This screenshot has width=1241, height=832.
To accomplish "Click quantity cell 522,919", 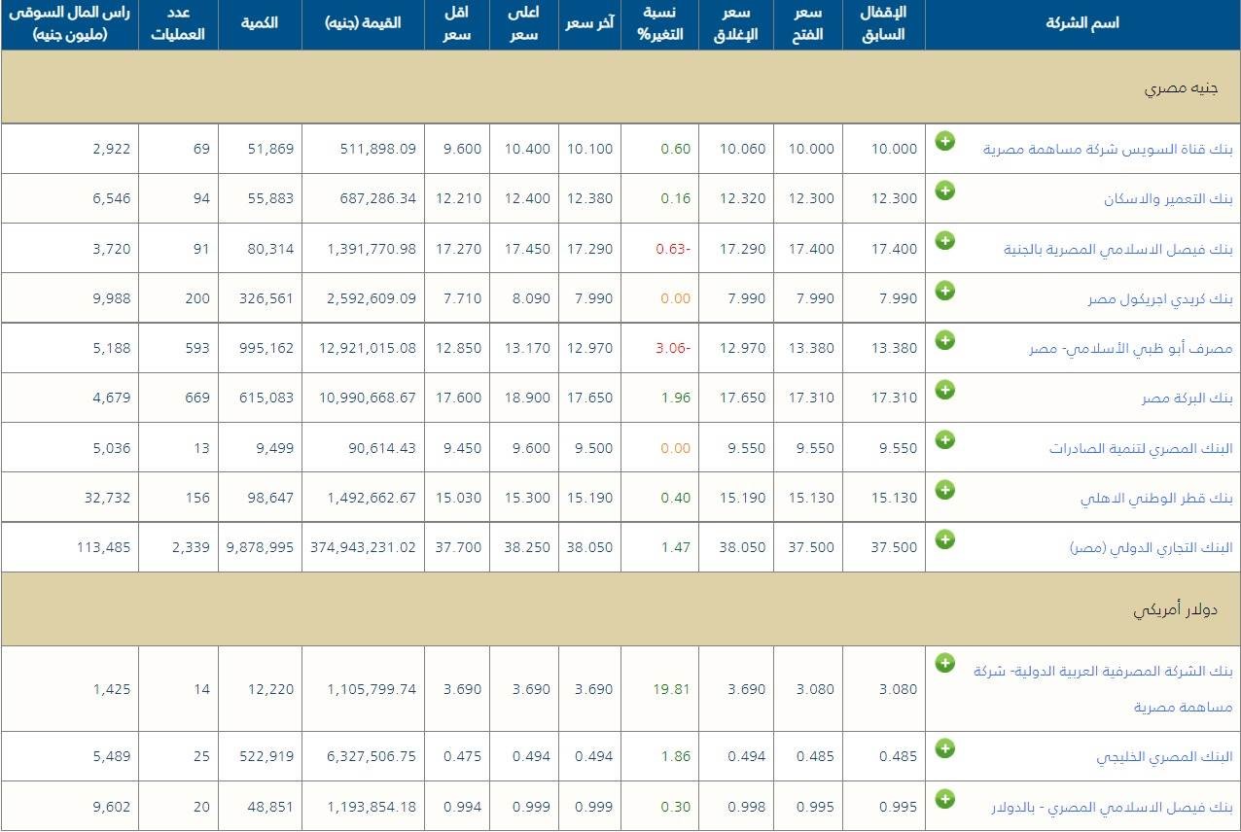I will point(266,757).
